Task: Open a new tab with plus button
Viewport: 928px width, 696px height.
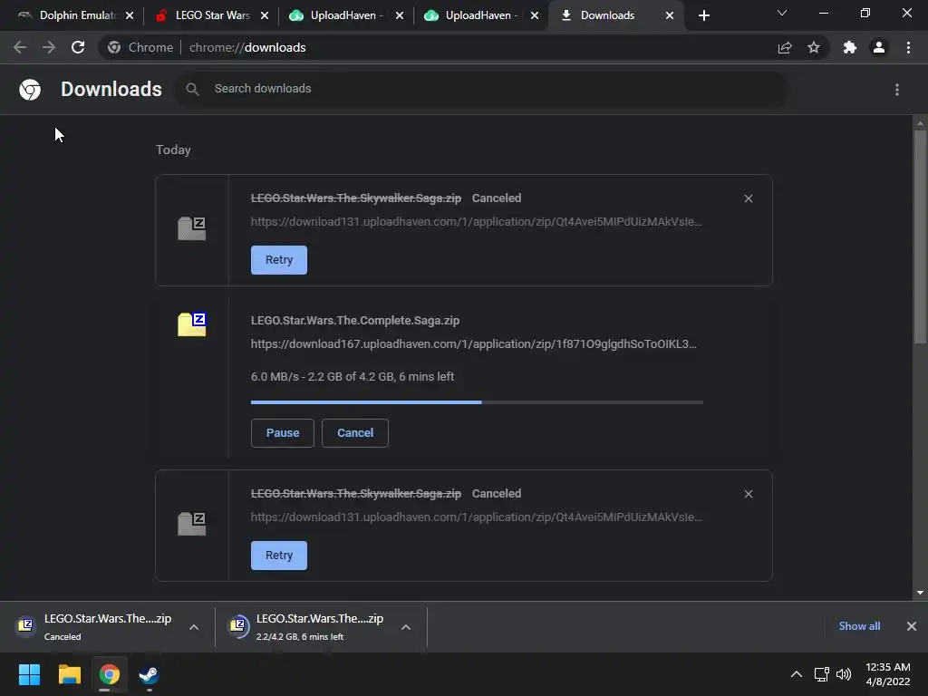Action: [x=703, y=15]
